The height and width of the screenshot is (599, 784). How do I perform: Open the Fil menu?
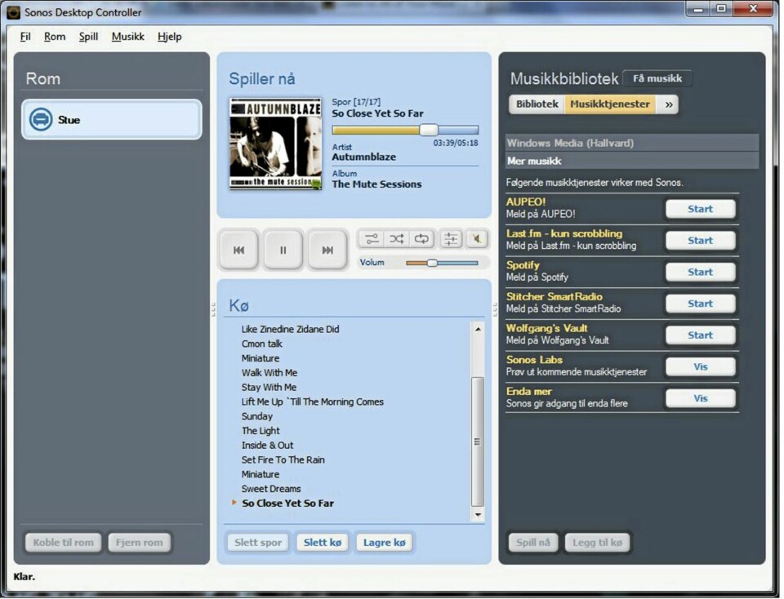click(25, 37)
